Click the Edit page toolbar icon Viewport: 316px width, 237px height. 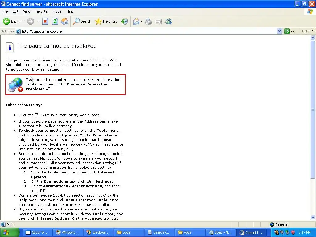tap(158, 21)
